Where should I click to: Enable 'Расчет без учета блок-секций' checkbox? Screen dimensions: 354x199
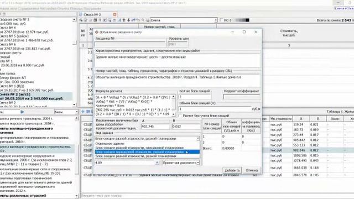180,116
